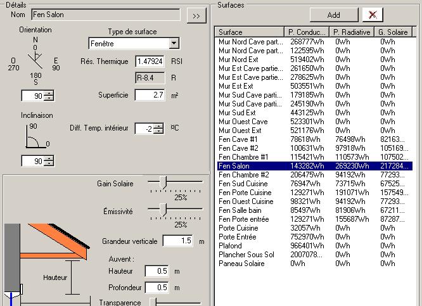Click the red X delete surface button
The height and width of the screenshot is (306, 422).
click(x=372, y=15)
